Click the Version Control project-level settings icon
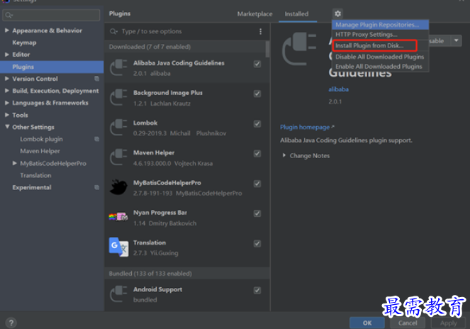The width and height of the screenshot is (470, 329). point(97,79)
